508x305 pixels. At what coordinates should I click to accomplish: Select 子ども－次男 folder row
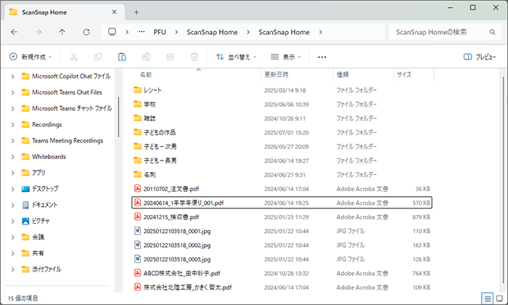tap(282, 147)
